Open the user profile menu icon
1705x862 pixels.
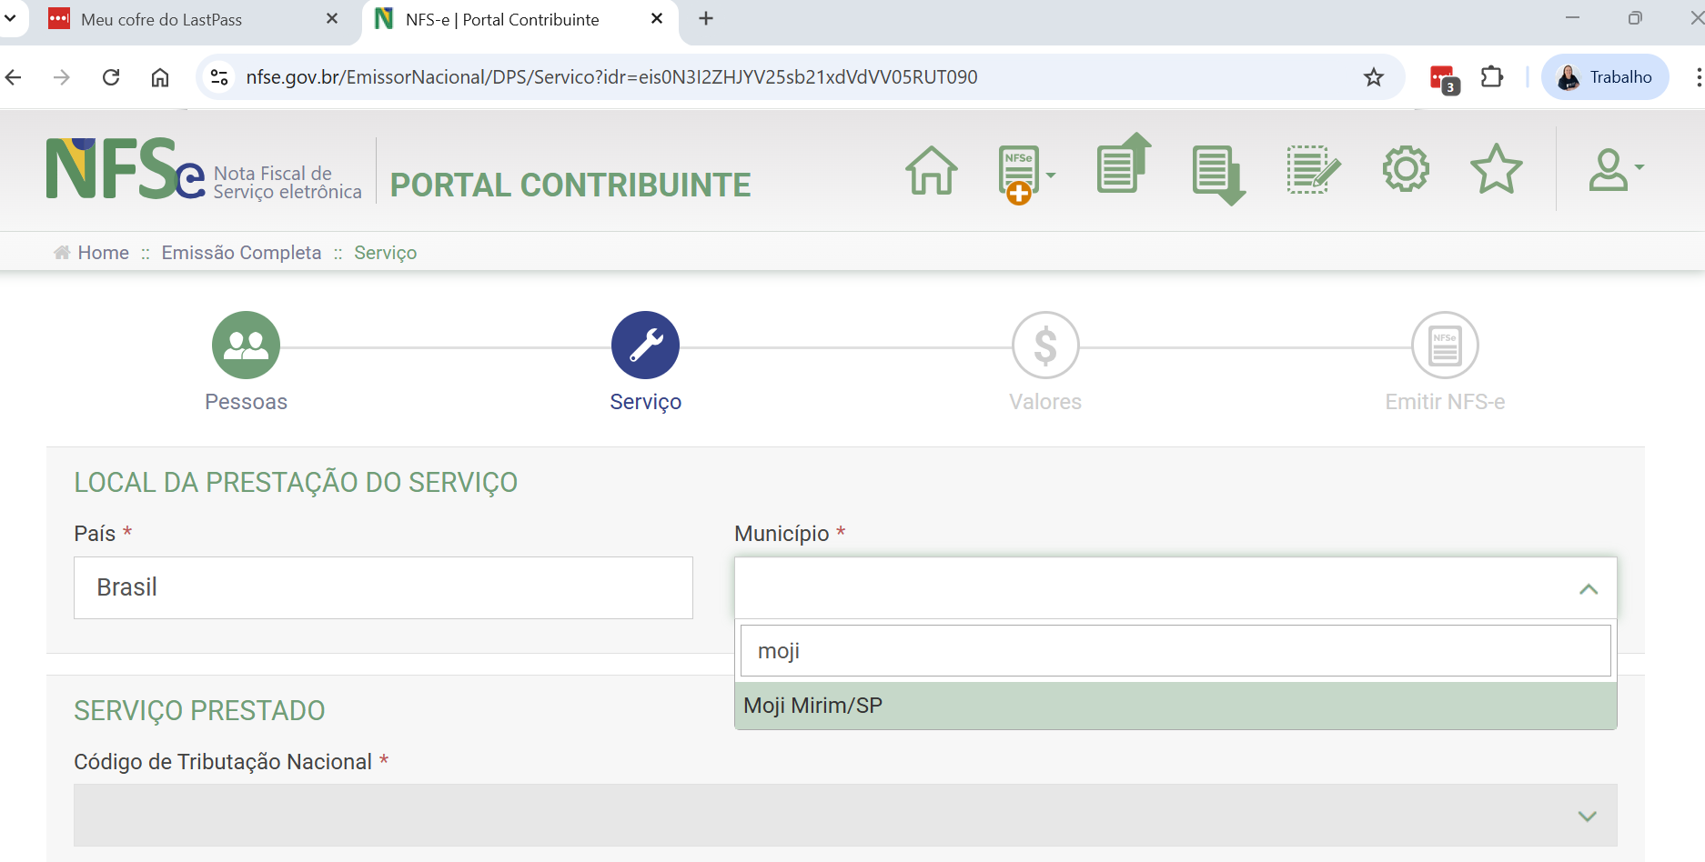tap(1612, 170)
